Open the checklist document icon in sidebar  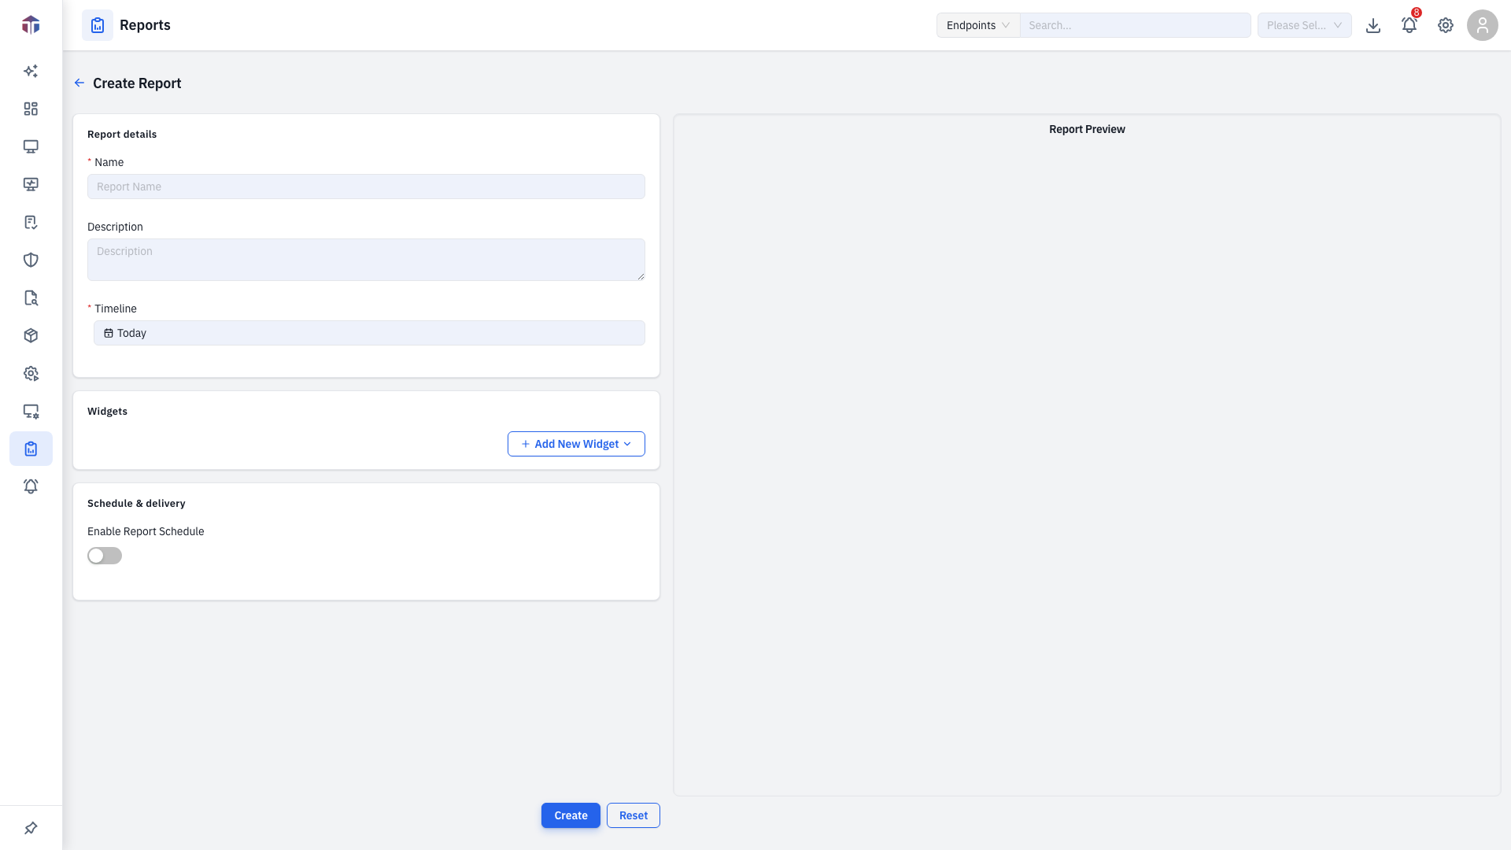(x=31, y=222)
